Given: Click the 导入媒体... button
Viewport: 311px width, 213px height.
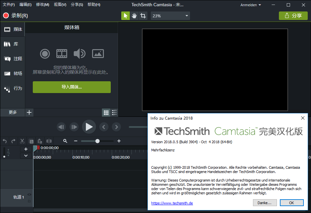Looking at the screenshot, I should pos(71,87).
